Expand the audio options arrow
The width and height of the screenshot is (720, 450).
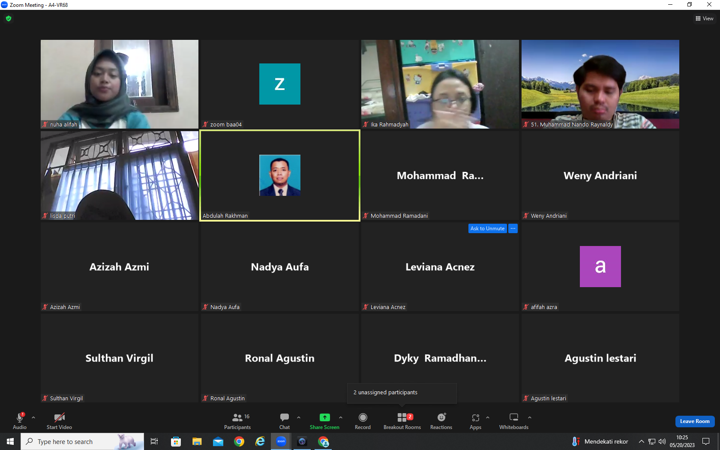tap(33, 417)
